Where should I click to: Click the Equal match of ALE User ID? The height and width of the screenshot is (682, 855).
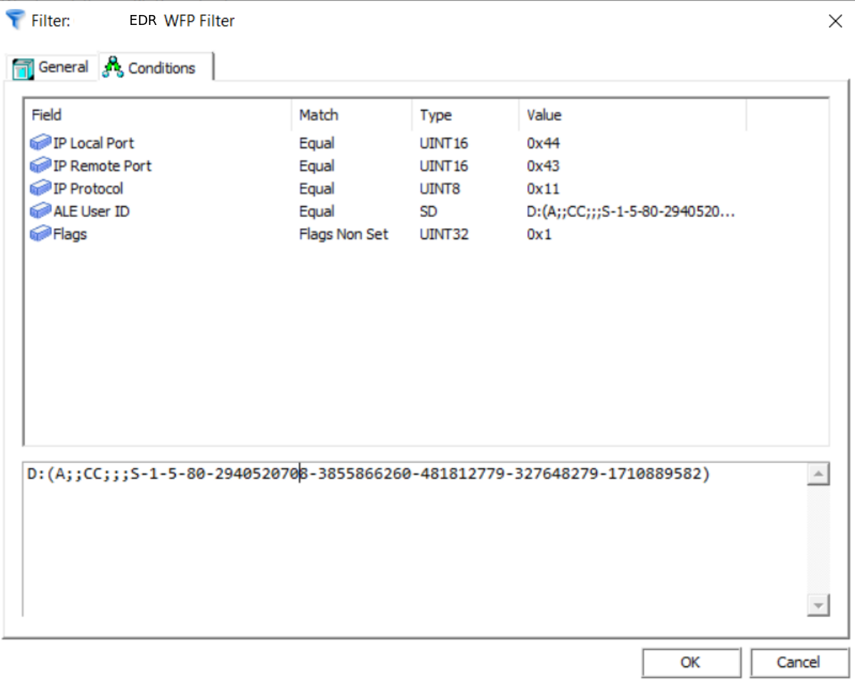point(317,212)
